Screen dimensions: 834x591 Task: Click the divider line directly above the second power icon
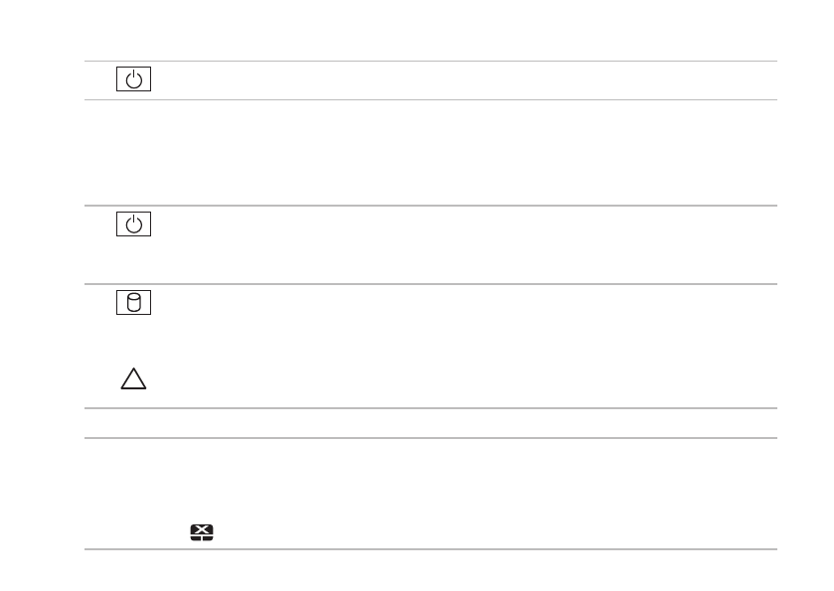tap(427, 206)
